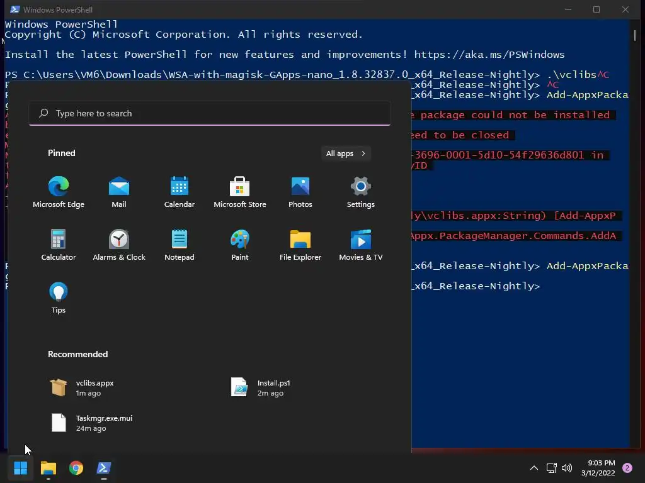Switch to PowerShell via taskbar icon

[x=104, y=468]
